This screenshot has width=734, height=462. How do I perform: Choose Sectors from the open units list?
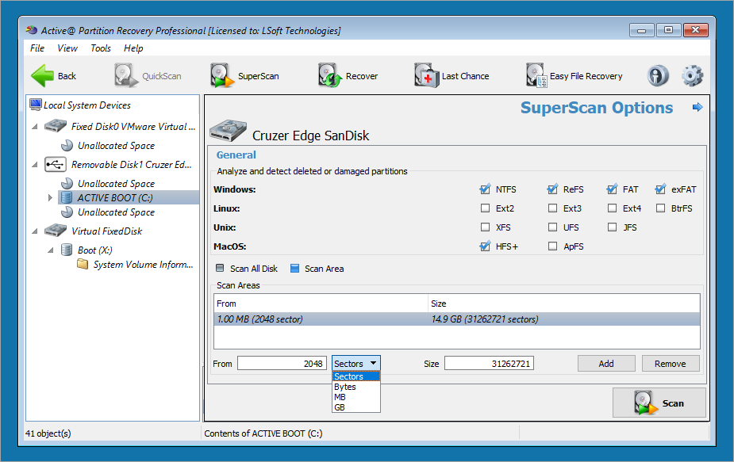click(356, 376)
